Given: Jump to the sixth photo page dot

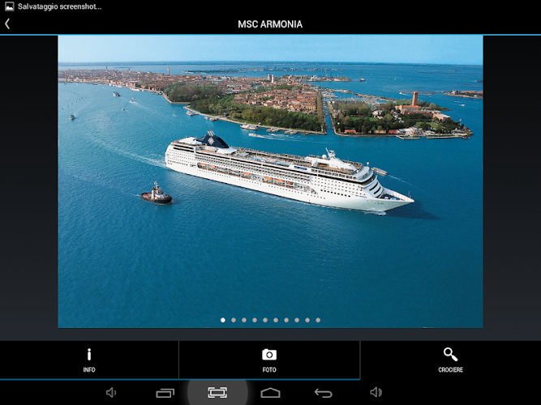Looking at the screenshot, I should coord(276,320).
